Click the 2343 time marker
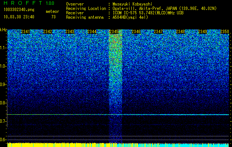The image size is (232, 147). click(x=70, y=32)
